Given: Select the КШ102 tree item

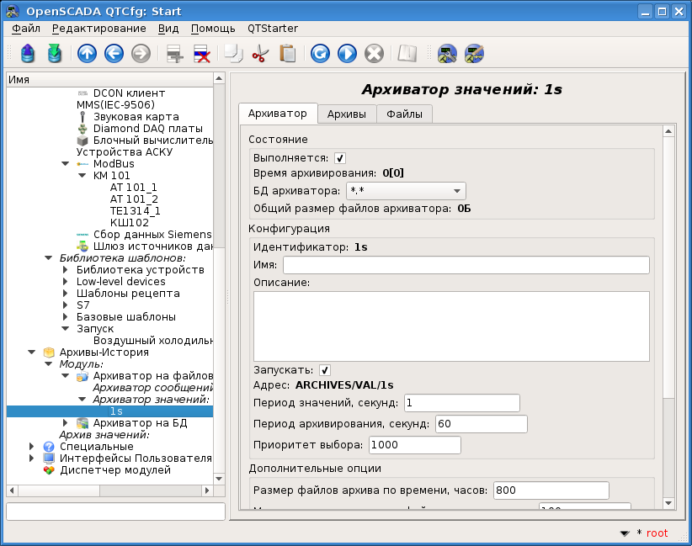Looking at the screenshot, I should pyautogui.click(x=130, y=223).
